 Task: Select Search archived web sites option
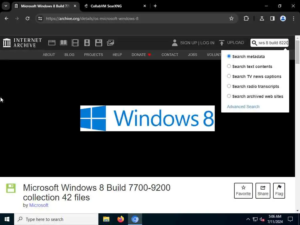229,96
